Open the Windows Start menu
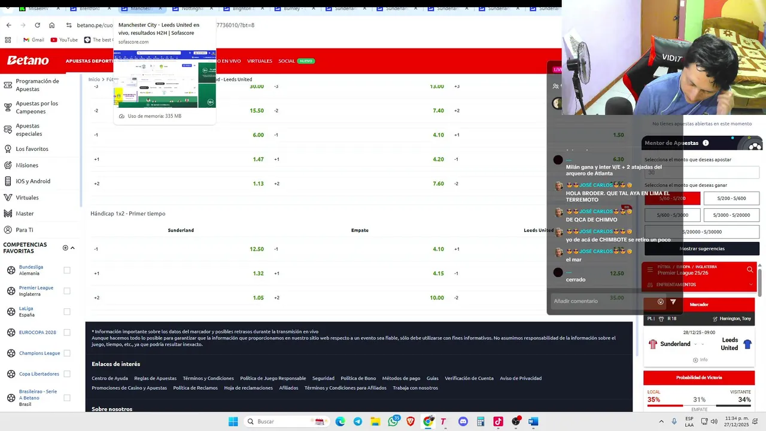 pyautogui.click(x=233, y=421)
